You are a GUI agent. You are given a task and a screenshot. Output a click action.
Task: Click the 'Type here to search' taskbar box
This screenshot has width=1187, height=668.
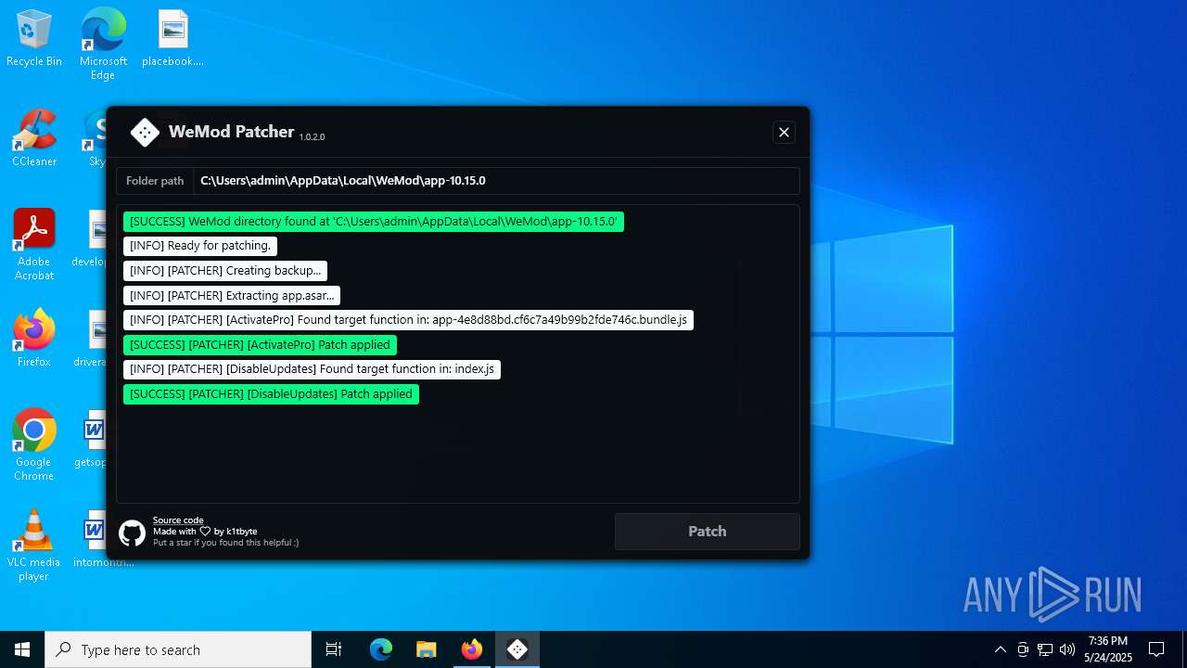(178, 649)
